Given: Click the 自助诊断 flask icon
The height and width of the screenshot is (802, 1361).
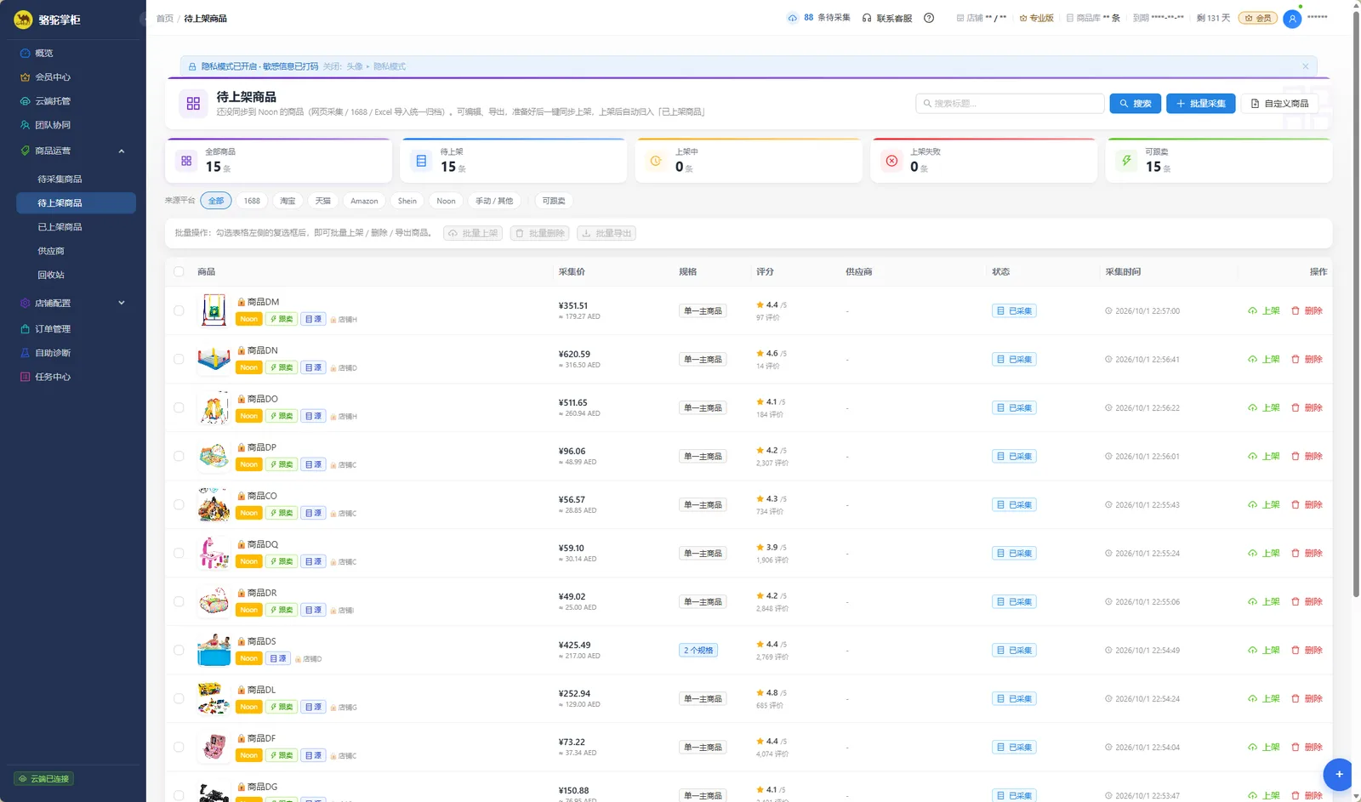Looking at the screenshot, I should point(26,353).
